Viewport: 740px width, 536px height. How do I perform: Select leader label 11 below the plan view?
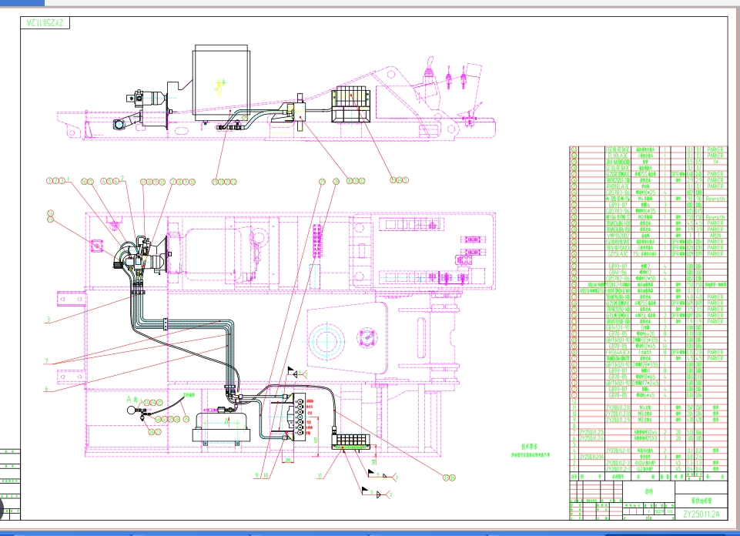pos(320,476)
